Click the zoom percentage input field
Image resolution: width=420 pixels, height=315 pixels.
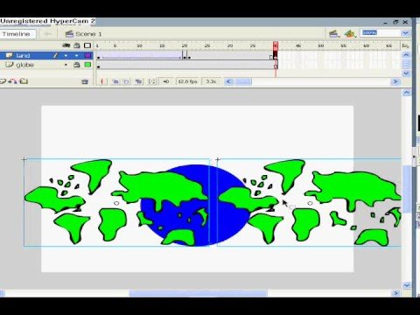(381, 33)
